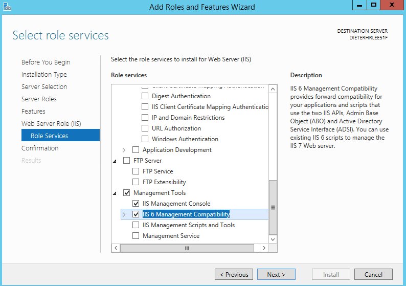Click the vertical scrollbar thumb
The height and width of the screenshot is (286, 406).
273,208
